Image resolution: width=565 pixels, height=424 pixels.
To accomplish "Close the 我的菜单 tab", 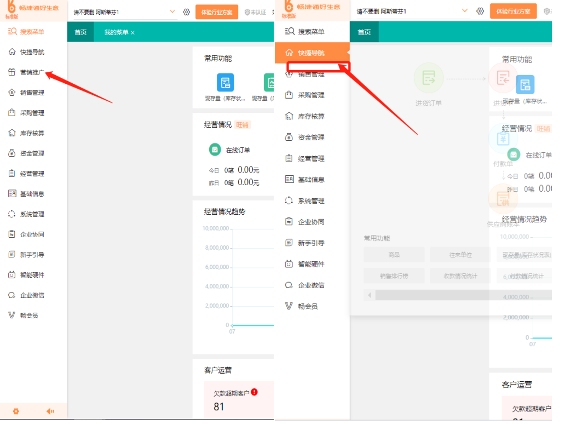I will (x=132, y=32).
